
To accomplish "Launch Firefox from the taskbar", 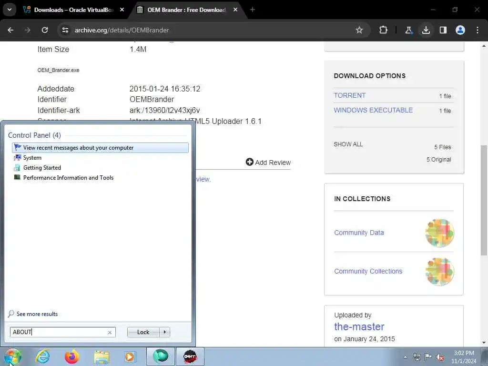I will [x=71, y=356].
